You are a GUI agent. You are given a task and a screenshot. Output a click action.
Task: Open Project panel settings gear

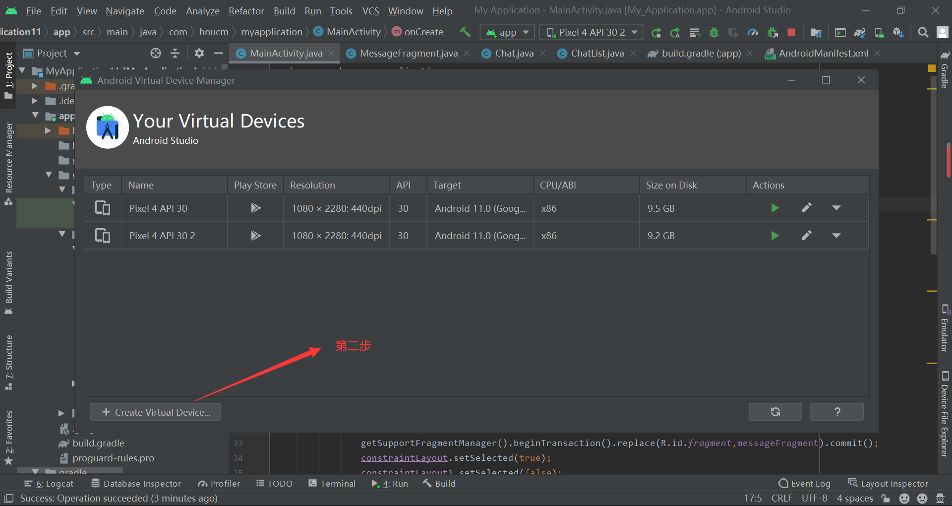pos(199,53)
